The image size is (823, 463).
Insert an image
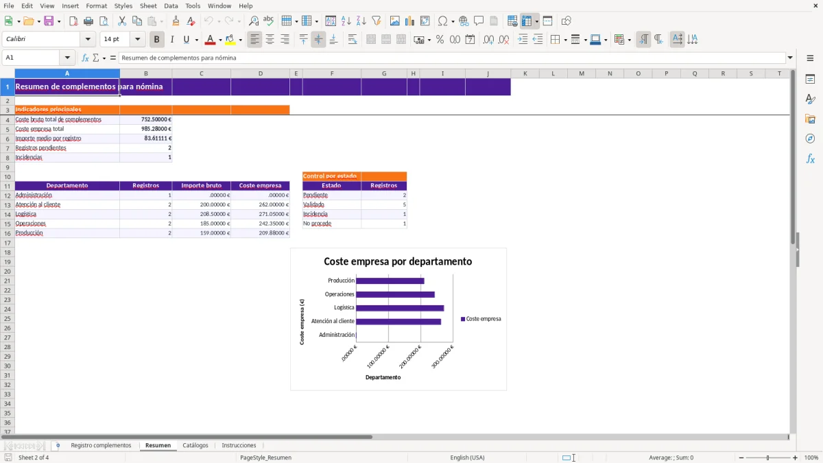point(395,21)
